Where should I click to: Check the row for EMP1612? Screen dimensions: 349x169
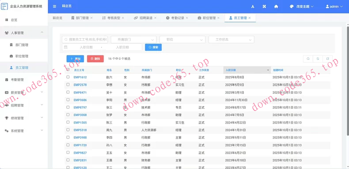tap(68, 77)
